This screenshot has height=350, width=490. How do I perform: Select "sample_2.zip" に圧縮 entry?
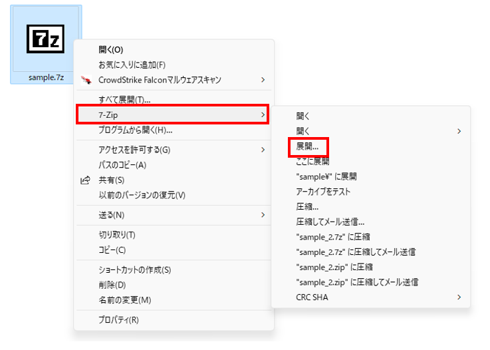(x=371, y=267)
